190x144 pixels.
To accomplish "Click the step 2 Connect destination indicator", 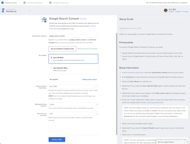I will click(x=25, y=2).
